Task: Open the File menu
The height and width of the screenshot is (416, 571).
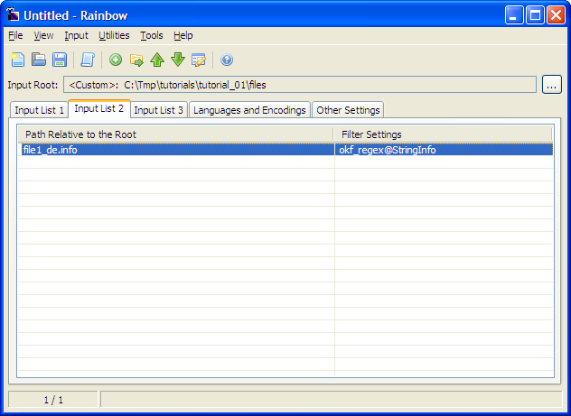Action: (x=15, y=35)
